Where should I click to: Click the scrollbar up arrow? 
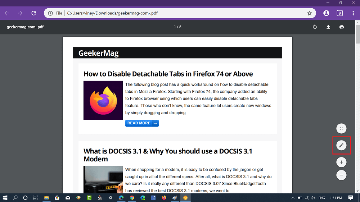click(357, 22)
